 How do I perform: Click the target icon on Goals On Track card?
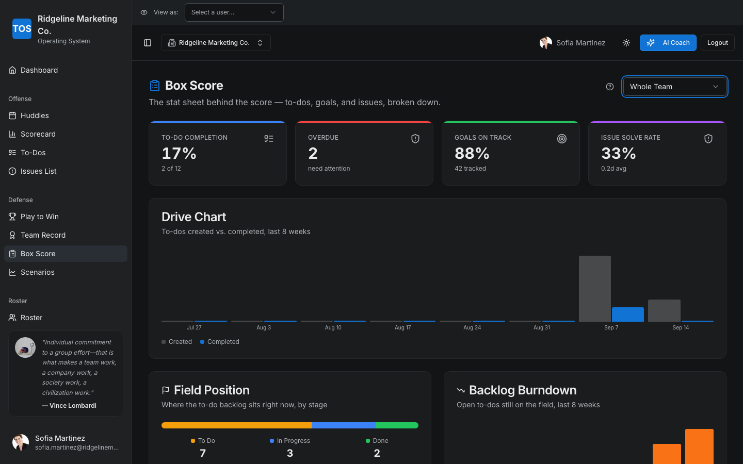click(562, 139)
